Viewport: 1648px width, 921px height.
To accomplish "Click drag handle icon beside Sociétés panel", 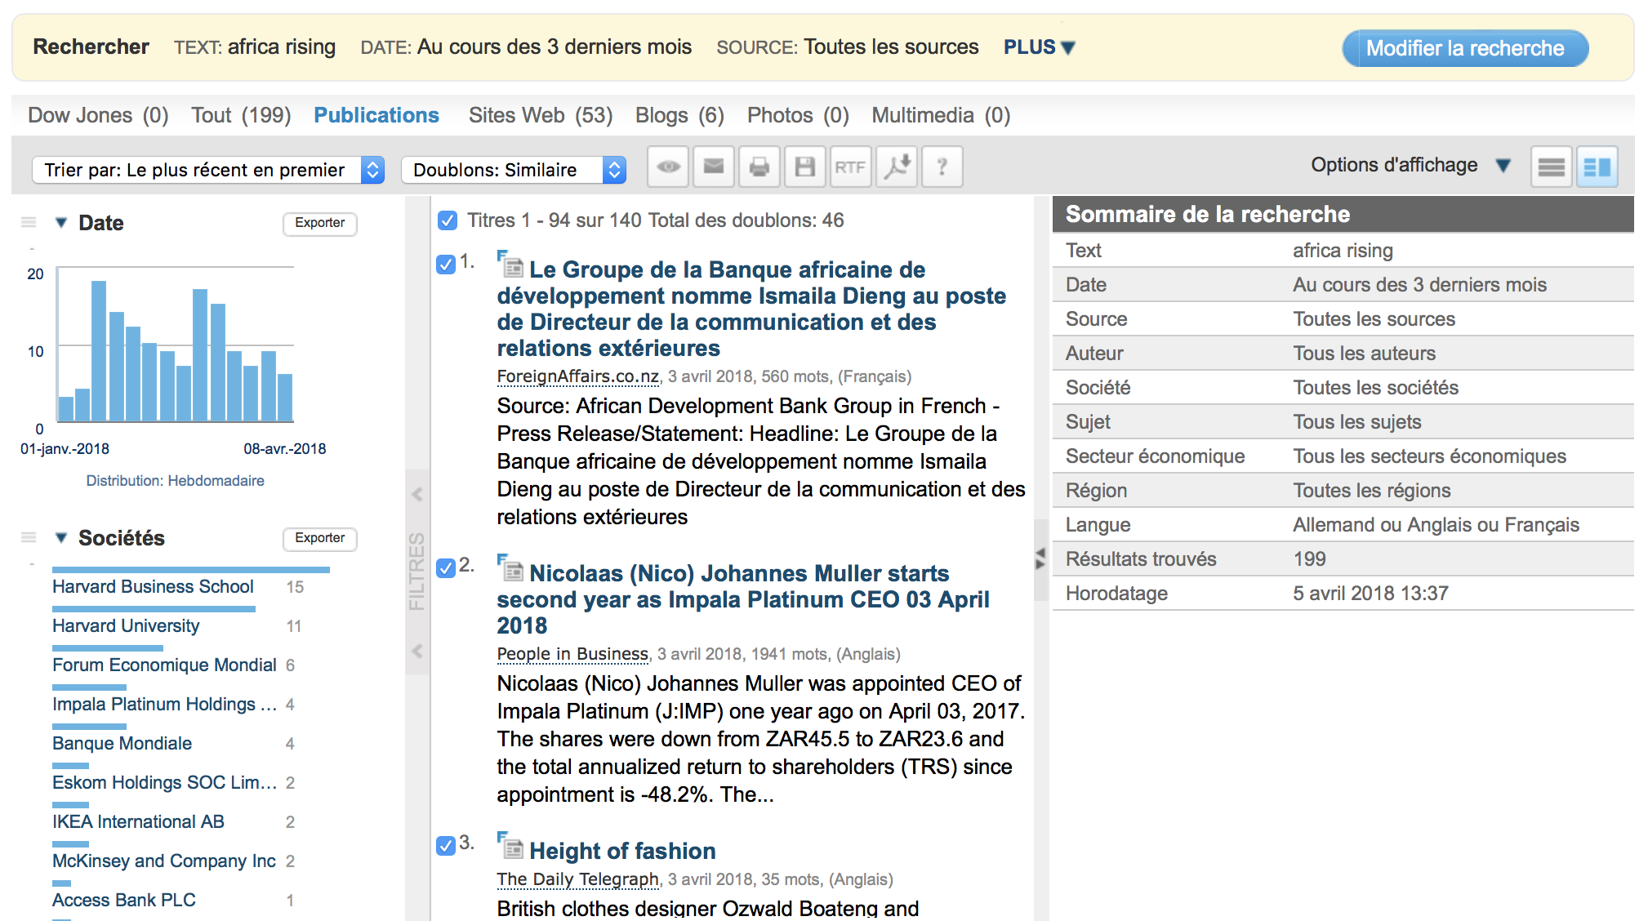I will click(x=29, y=537).
